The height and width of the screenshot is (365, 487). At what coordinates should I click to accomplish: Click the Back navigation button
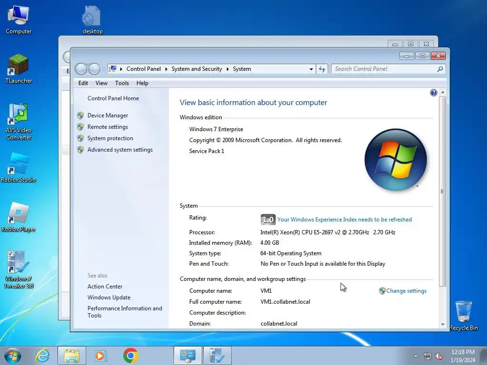[x=81, y=69]
